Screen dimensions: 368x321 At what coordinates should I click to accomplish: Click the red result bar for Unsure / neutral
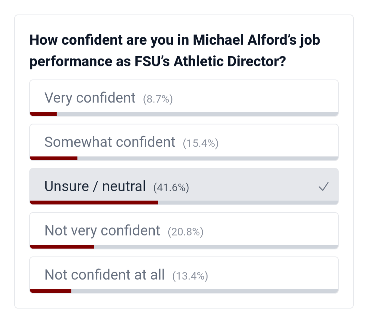94,203
